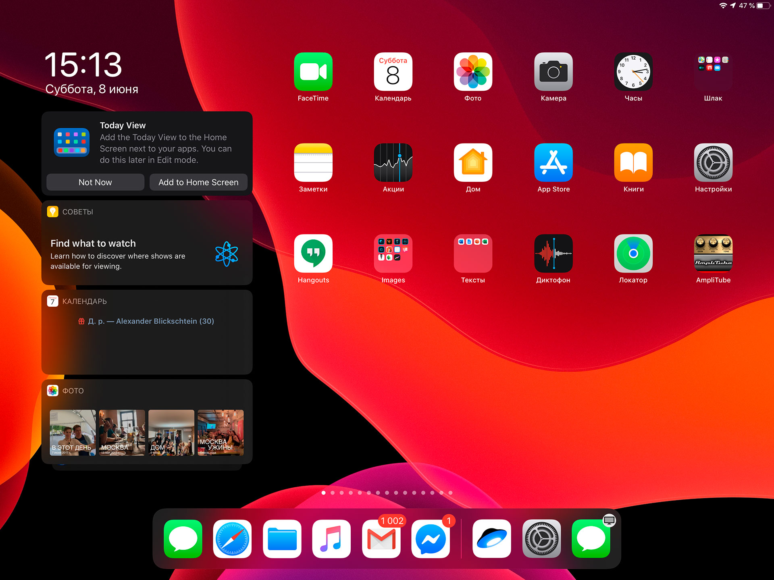Open Safari from the dock
774x580 pixels.
pyautogui.click(x=232, y=539)
